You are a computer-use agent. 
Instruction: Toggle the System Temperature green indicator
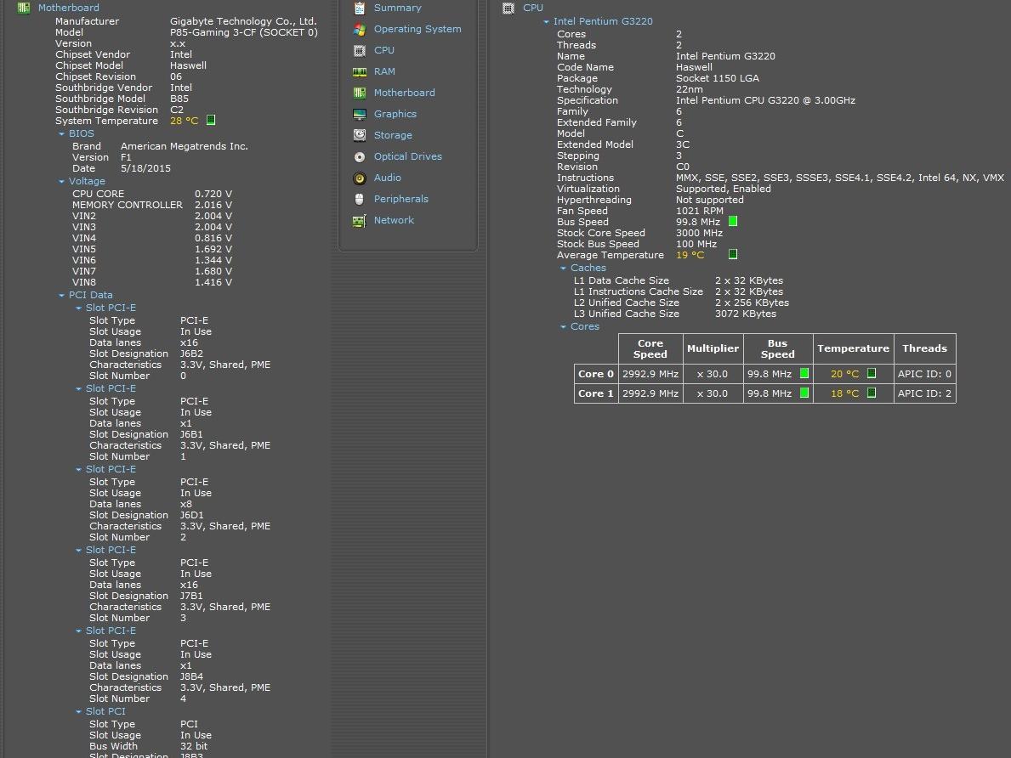[211, 121]
